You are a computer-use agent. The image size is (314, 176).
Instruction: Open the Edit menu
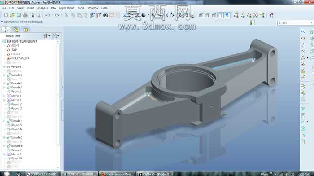[12, 8]
